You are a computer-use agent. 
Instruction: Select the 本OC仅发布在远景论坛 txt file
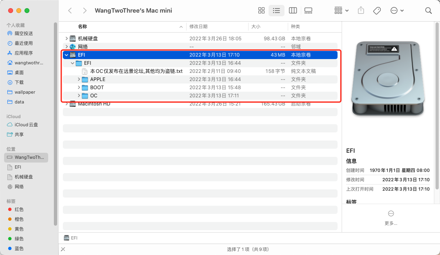click(x=136, y=71)
